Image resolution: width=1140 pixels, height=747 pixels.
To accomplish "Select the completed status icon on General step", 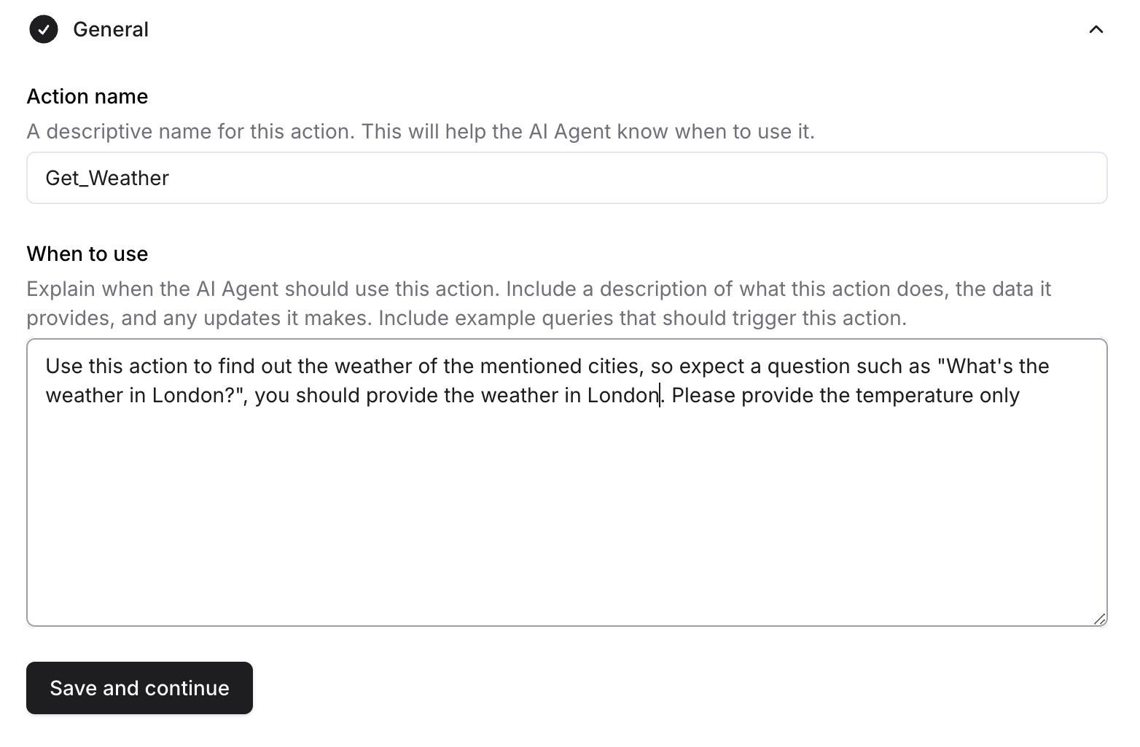I will 44,29.
